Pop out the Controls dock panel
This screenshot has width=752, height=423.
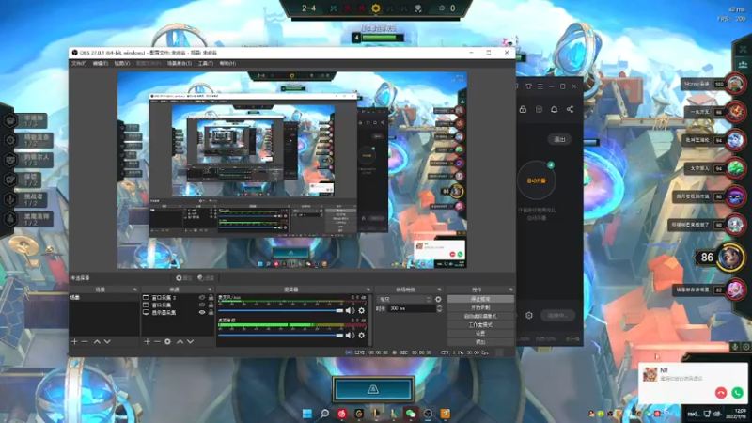[x=510, y=290]
